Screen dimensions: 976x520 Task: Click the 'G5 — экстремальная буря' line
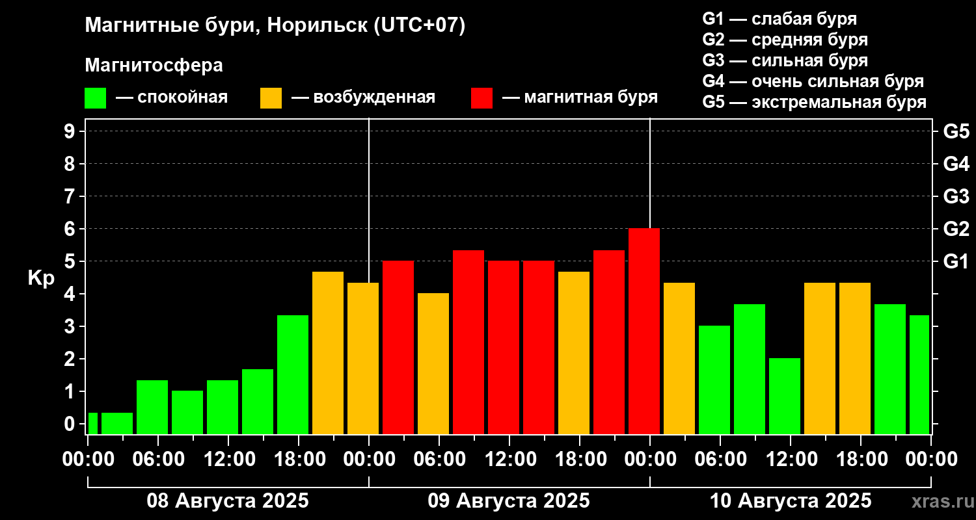(814, 102)
